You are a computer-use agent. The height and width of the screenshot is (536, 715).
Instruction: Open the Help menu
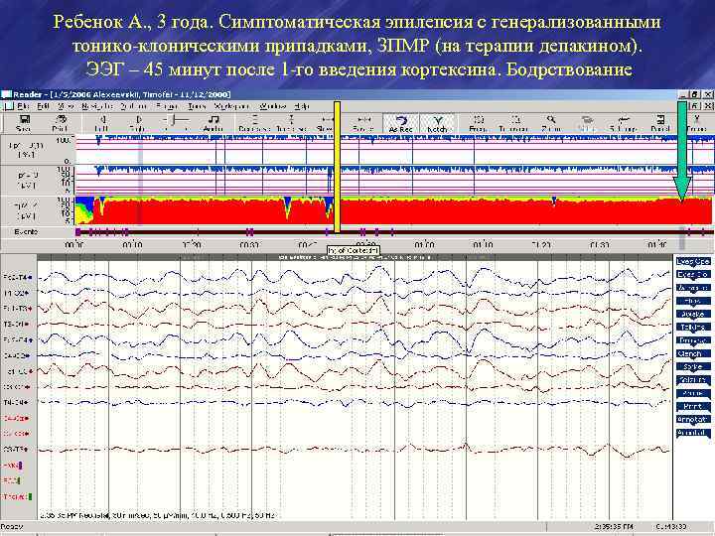(302, 106)
